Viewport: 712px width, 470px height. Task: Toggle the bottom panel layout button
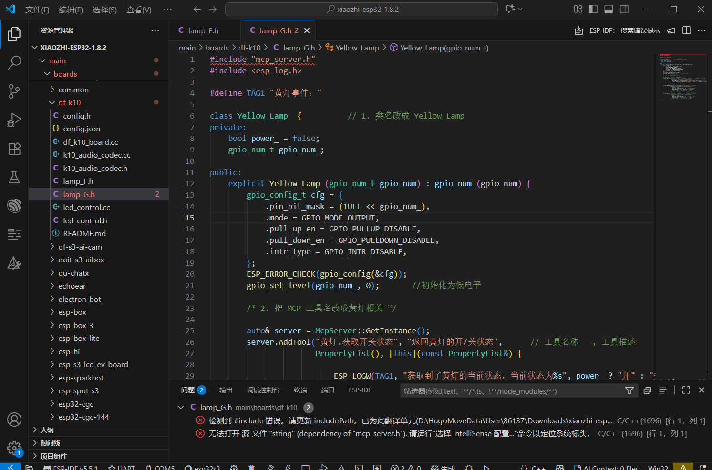coord(609,9)
